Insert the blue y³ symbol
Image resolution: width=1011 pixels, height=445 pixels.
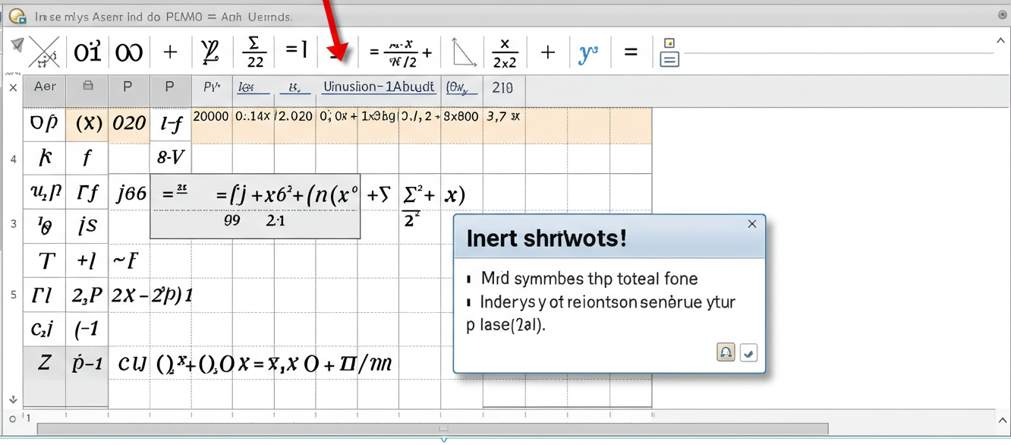(588, 53)
